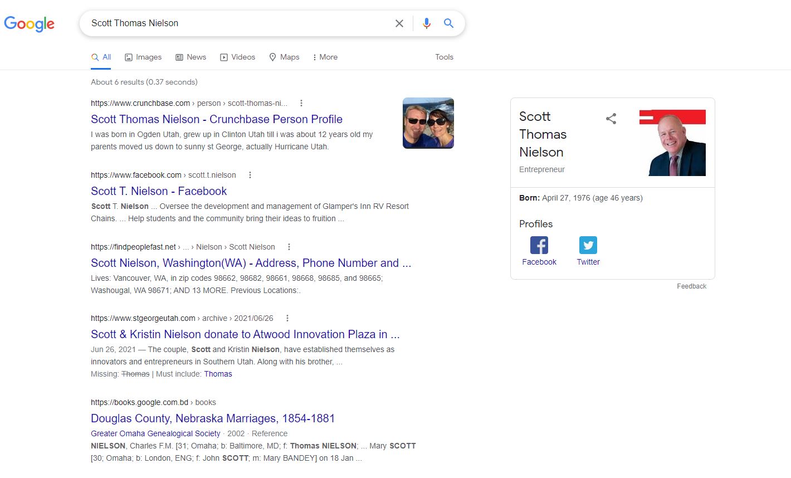Submit search using the magnifying glass icon

448,23
